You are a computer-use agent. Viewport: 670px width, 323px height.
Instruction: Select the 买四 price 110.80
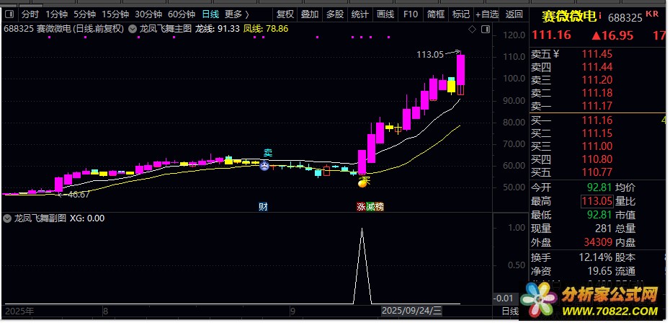point(597,159)
